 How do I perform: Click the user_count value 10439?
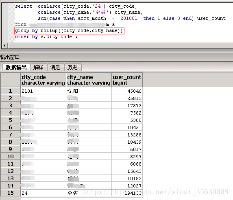point(127,142)
